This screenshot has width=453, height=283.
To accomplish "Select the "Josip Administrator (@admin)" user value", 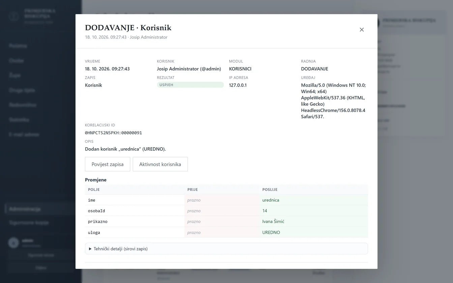I will pos(189,69).
